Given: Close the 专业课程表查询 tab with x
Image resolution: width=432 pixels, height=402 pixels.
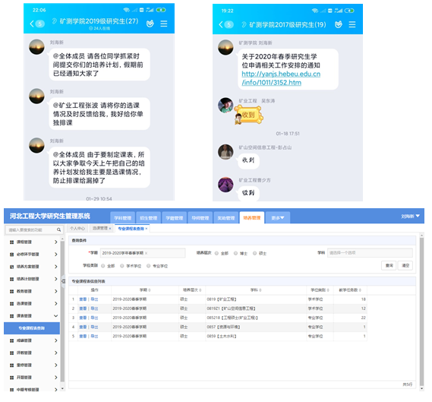Looking at the screenshot, I should click(x=147, y=229).
